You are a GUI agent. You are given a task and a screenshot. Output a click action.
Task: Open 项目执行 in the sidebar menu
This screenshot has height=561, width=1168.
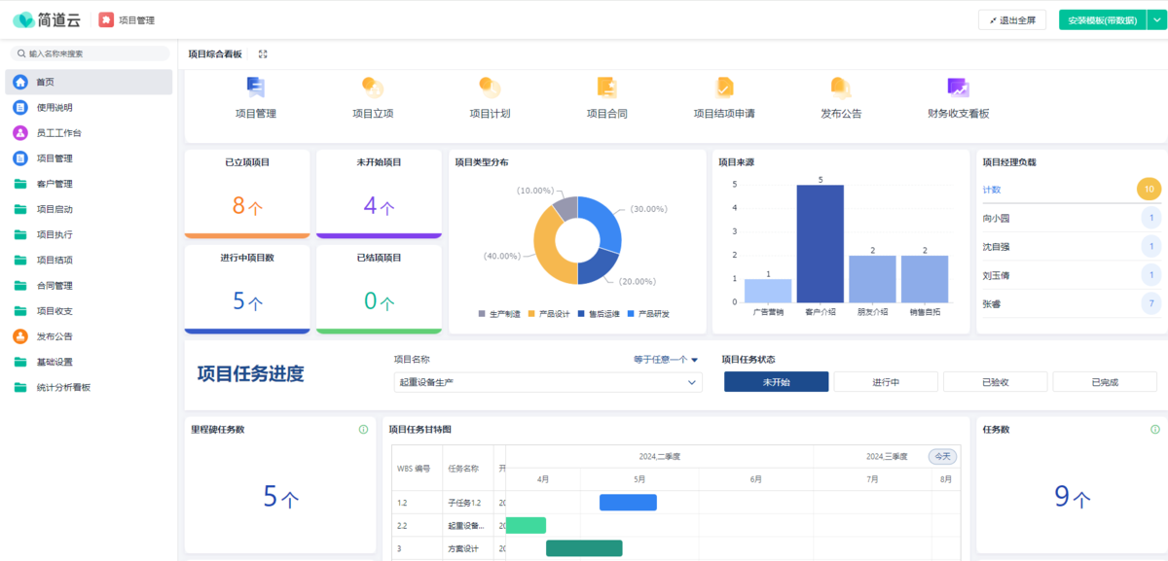88,234
